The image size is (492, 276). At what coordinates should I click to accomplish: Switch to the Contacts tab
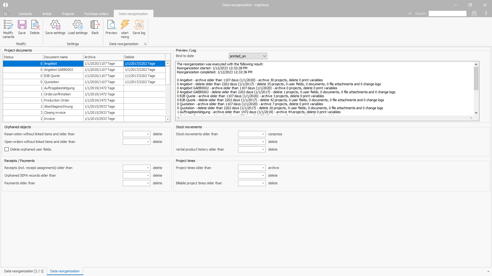pos(25,14)
